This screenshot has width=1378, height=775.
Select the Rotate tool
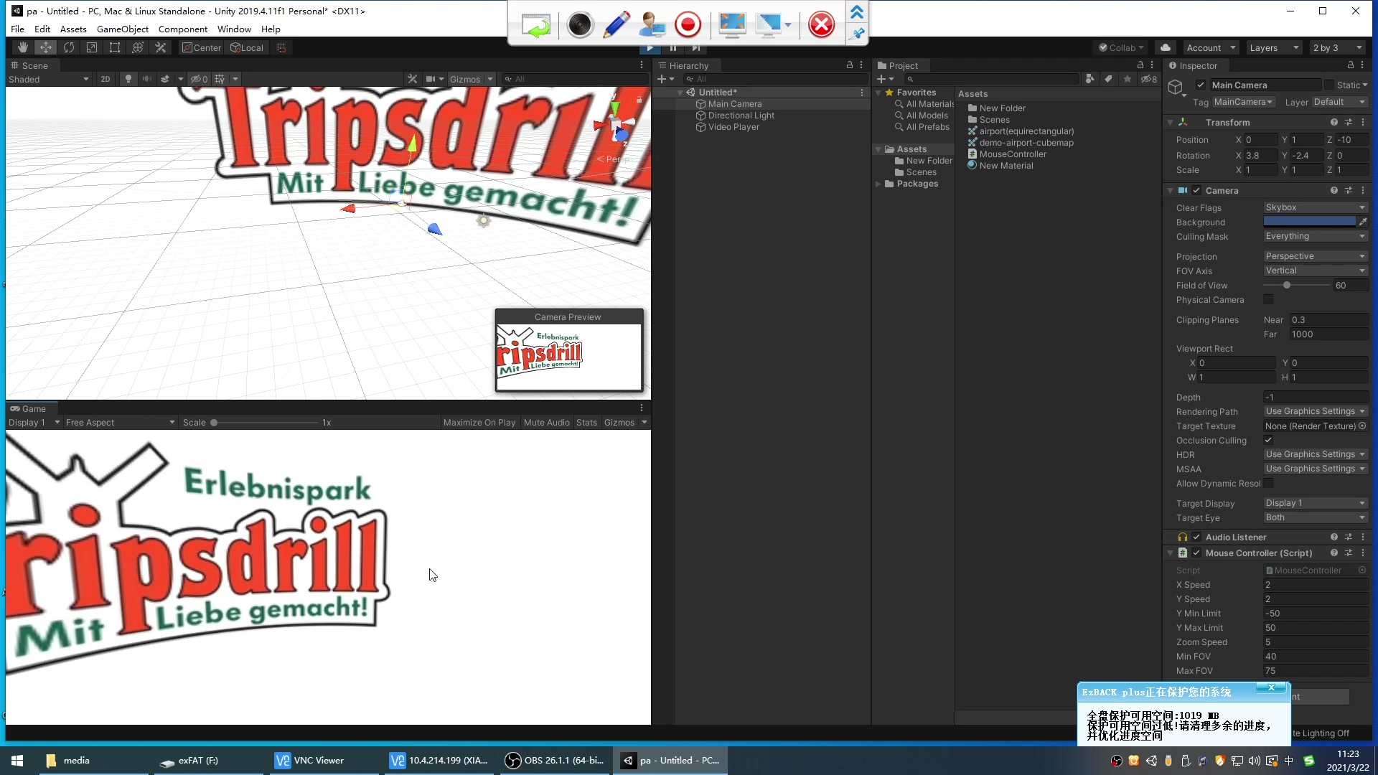tap(69, 47)
